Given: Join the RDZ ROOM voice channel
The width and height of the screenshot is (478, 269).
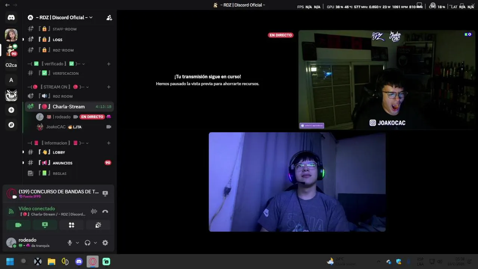Looking at the screenshot, I should (x=69, y=96).
